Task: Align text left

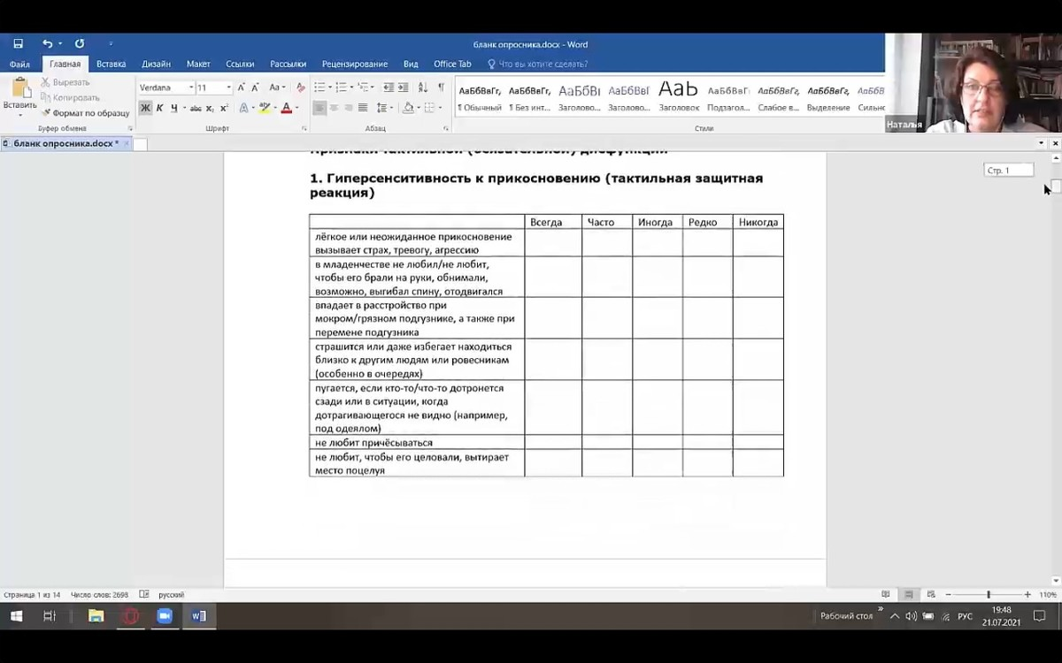Action: (x=320, y=108)
